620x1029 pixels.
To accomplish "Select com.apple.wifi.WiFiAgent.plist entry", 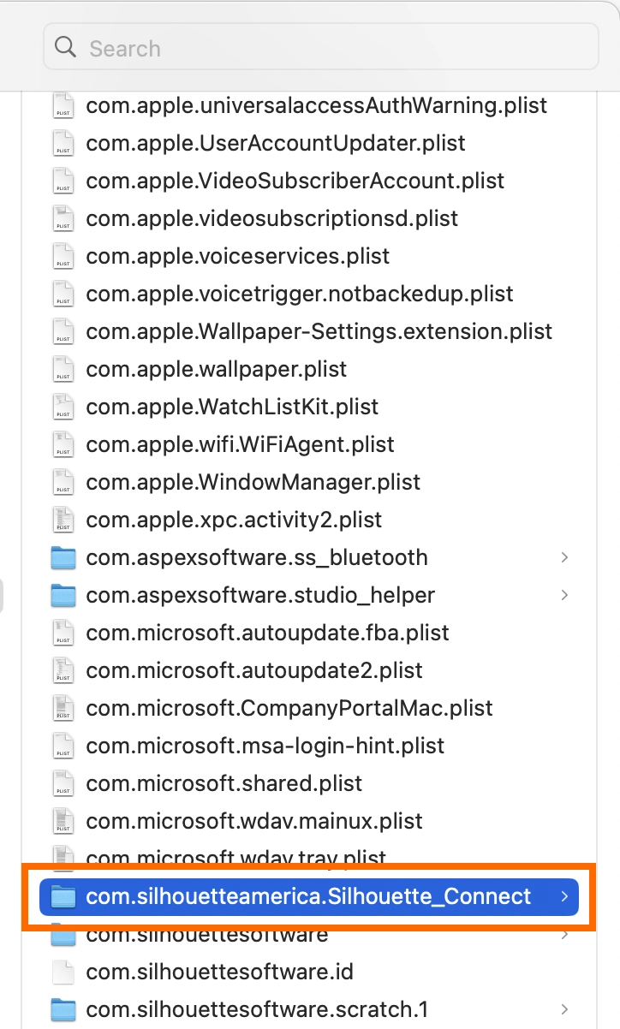I will (240, 445).
